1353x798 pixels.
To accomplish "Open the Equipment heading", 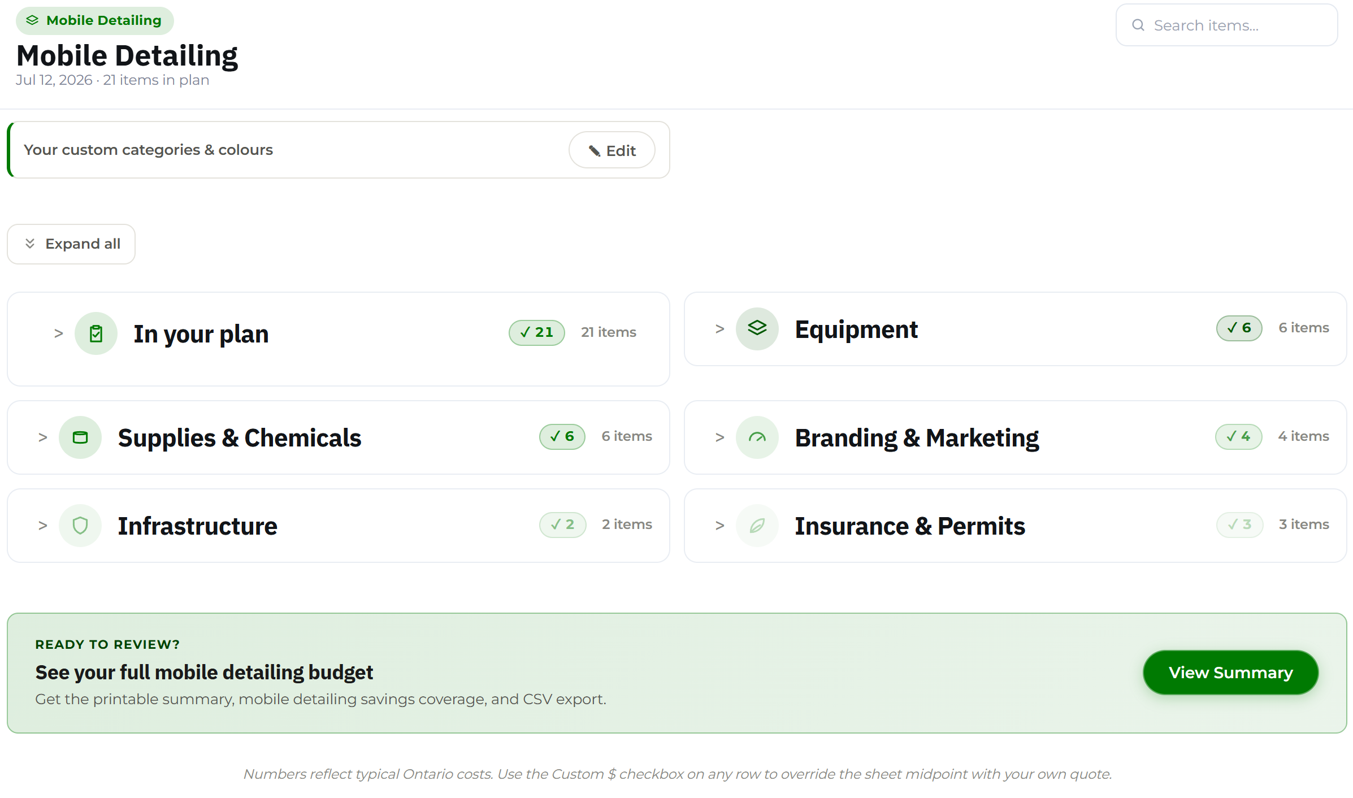I will pyautogui.click(x=856, y=329).
